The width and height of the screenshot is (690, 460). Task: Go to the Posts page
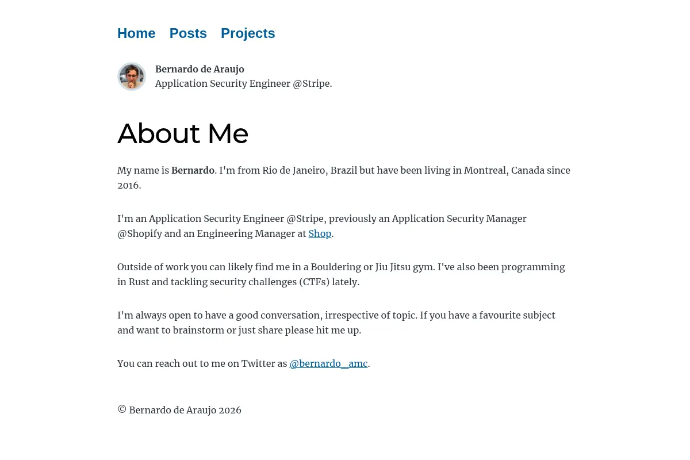coord(188,33)
